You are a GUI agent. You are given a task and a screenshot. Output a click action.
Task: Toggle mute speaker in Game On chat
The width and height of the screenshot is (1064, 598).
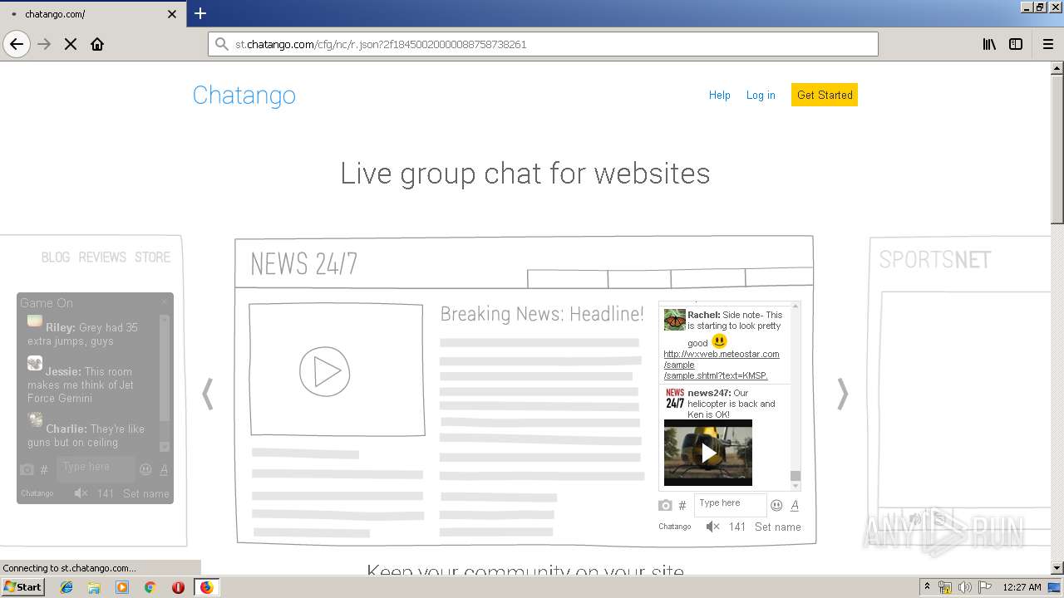click(81, 493)
